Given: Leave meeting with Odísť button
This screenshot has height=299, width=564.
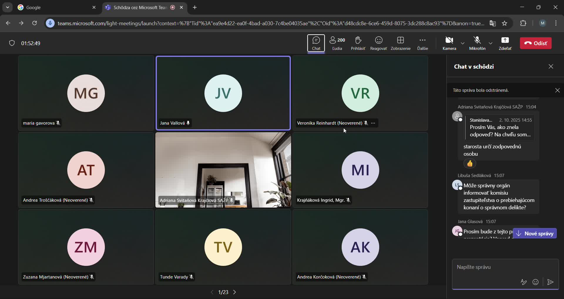Looking at the screenshot, I should 536,43.
